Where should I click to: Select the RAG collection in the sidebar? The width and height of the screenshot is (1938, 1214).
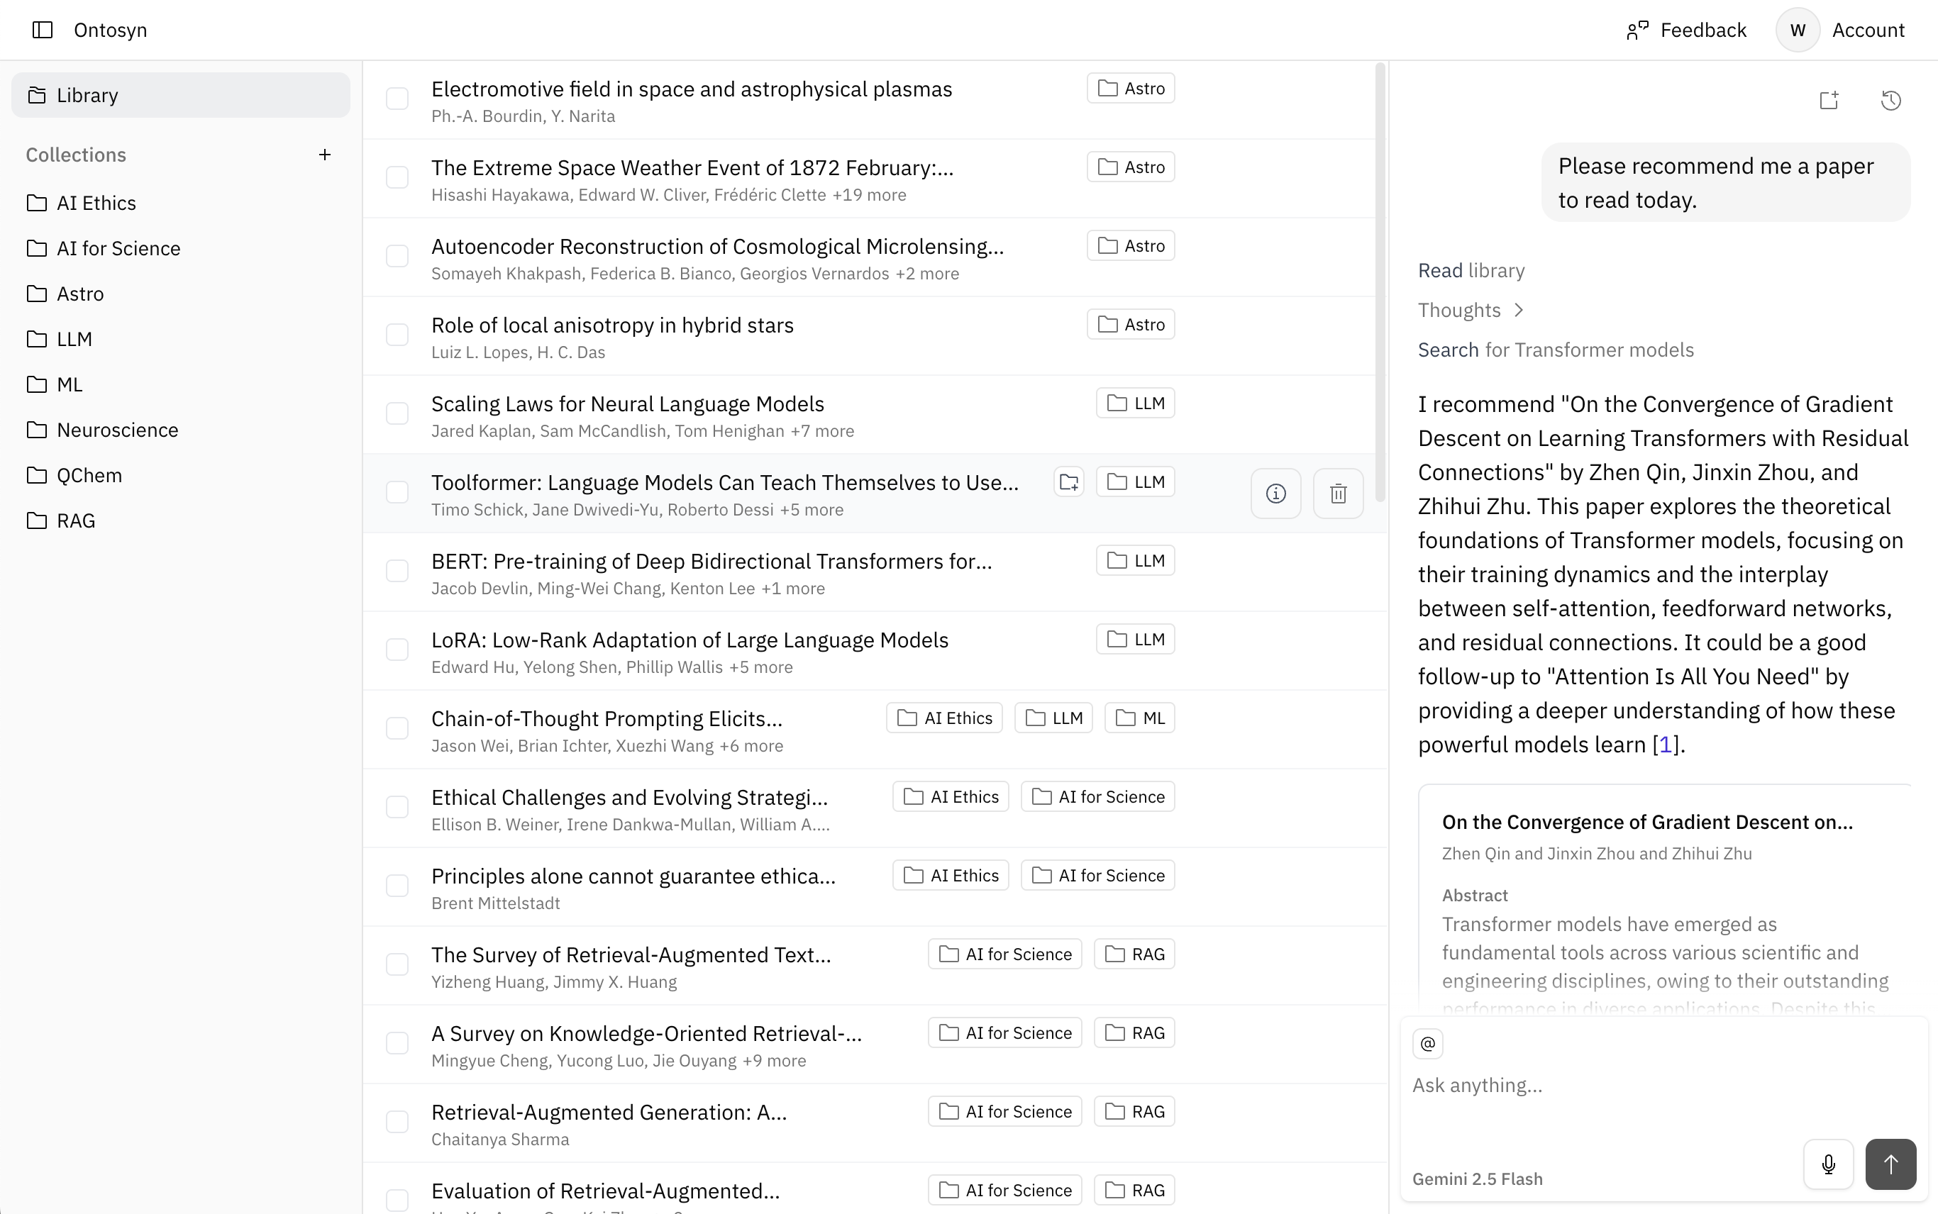(74, 520)
